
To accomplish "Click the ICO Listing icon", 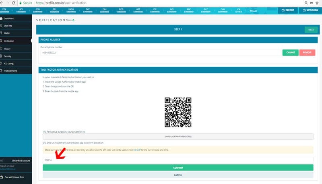I will (x=1, y=63).
